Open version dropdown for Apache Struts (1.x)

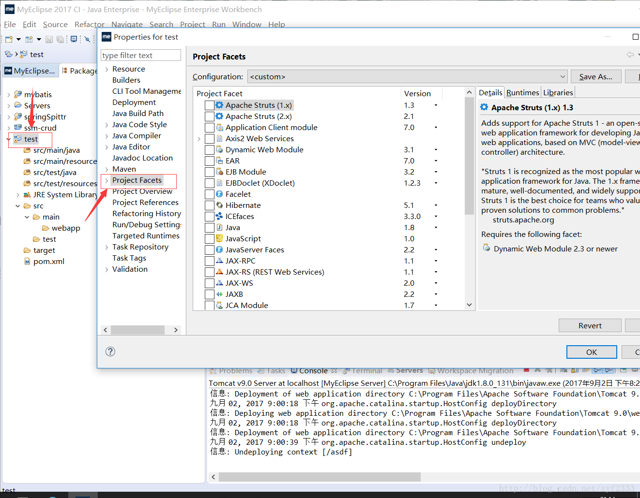tap(436, 105)
